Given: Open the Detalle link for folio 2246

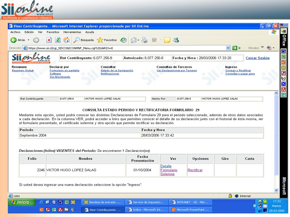Looking at the screenshot, I should tap(166, 166).
